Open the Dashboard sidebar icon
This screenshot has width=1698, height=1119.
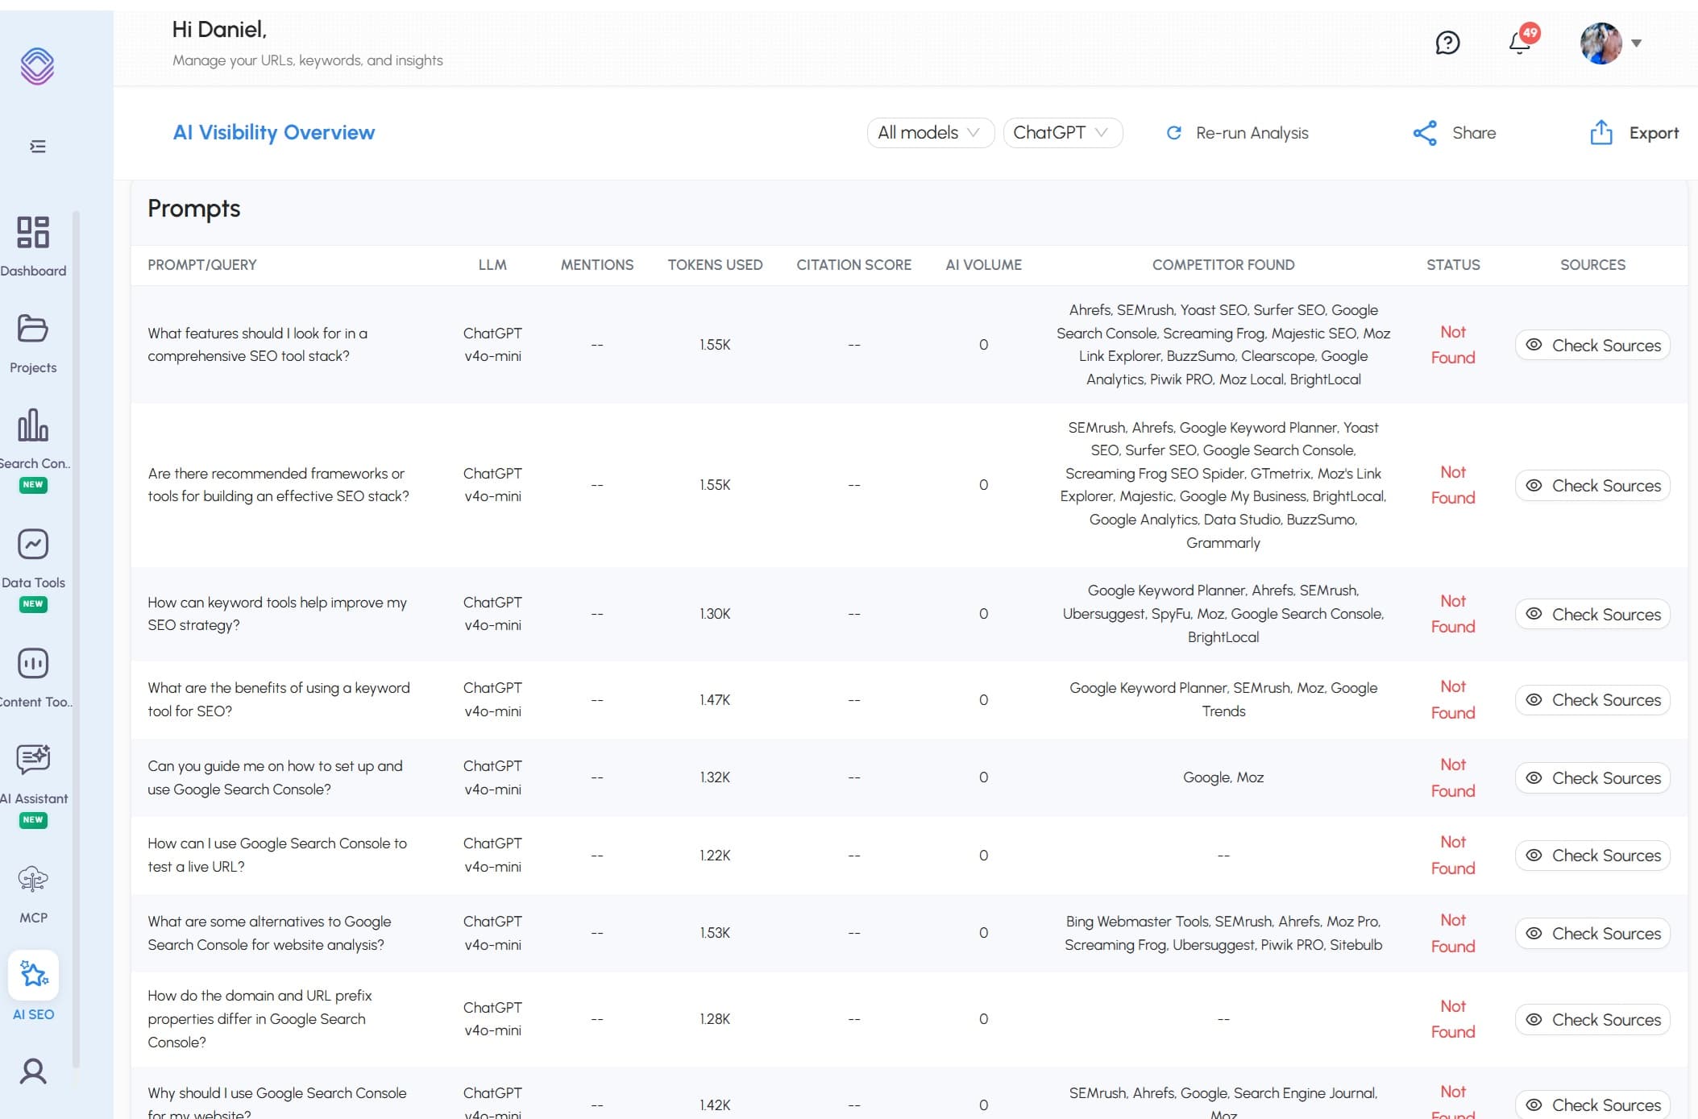(x=33, y=232)
